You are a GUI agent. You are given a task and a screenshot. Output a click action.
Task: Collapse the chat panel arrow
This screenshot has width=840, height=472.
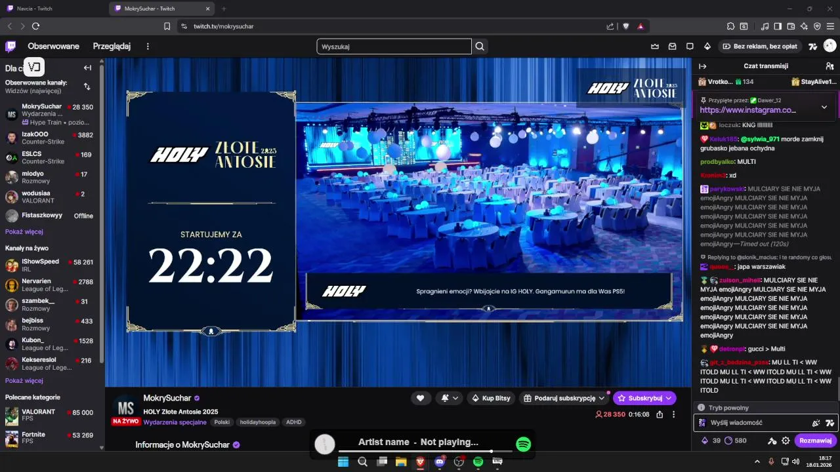(x=702, y=66)
